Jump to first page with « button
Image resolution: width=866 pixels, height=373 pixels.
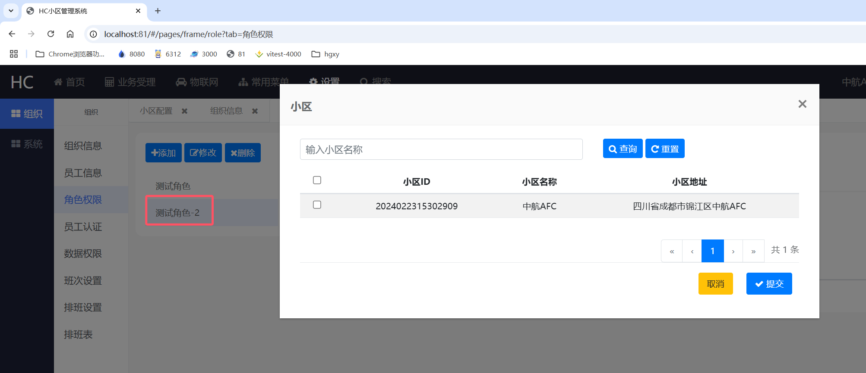672,251
